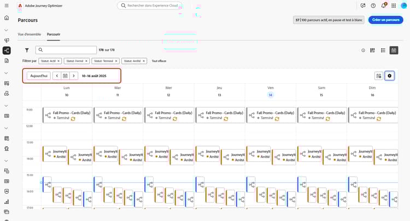Collapse the first sidebar section chevron
Image resolution: width=410 pixels, height=221 pixels.
coord(6,30)
